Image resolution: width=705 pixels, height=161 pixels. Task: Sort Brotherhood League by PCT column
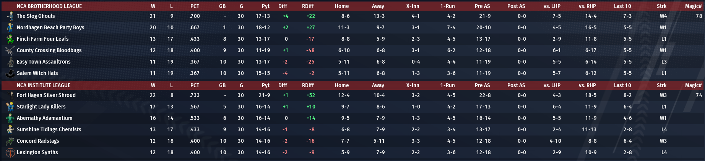click(x=195, y=6)
